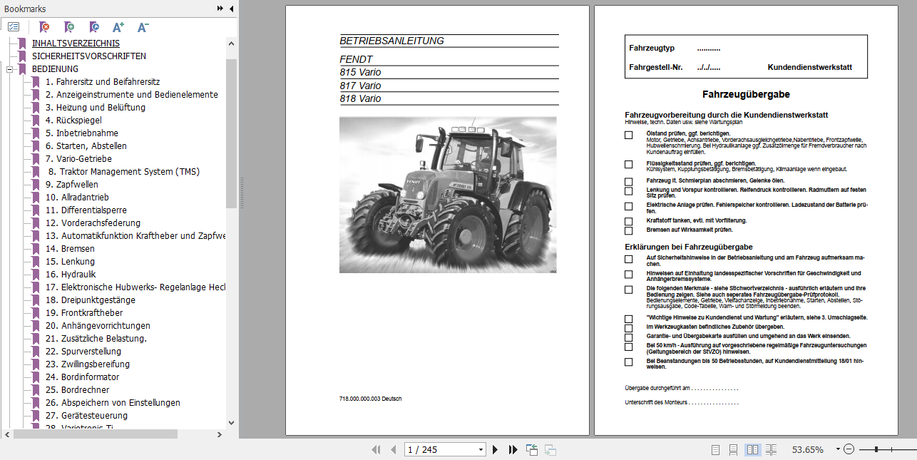Open '3. Heizung und Belüftung' bookmark
Image resolution: width=917 pixels, height=460 pixels.
point(96,108)
